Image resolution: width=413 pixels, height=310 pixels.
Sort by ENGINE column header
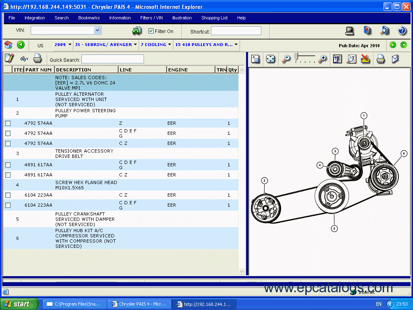click(191, 70)
